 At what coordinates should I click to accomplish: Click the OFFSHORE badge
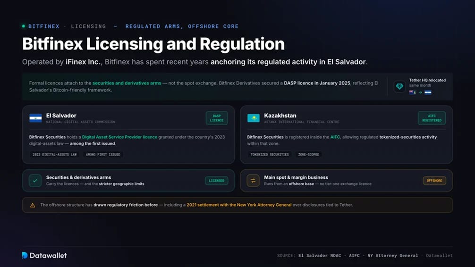pyautogui.click(x=434, y=181)
